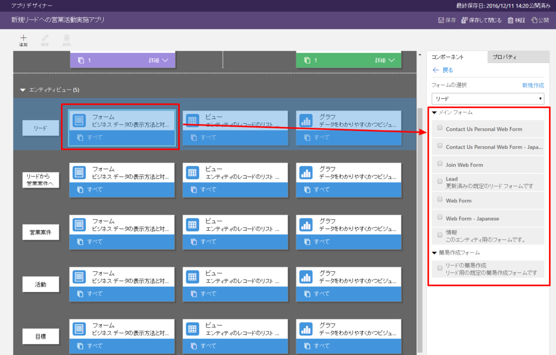Image resolution: width=556 pixels, height=355 pixels.
Task: Click 保存して閉じる save and close
Action: (481, 20)
